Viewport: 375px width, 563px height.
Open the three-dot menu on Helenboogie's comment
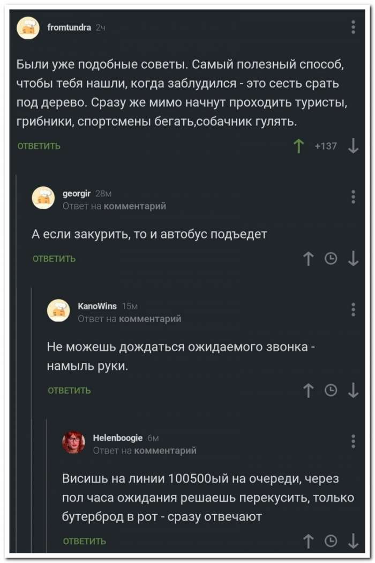[x=353, y=441]
